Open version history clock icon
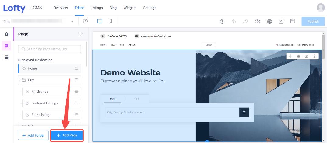 coord(85,21)
